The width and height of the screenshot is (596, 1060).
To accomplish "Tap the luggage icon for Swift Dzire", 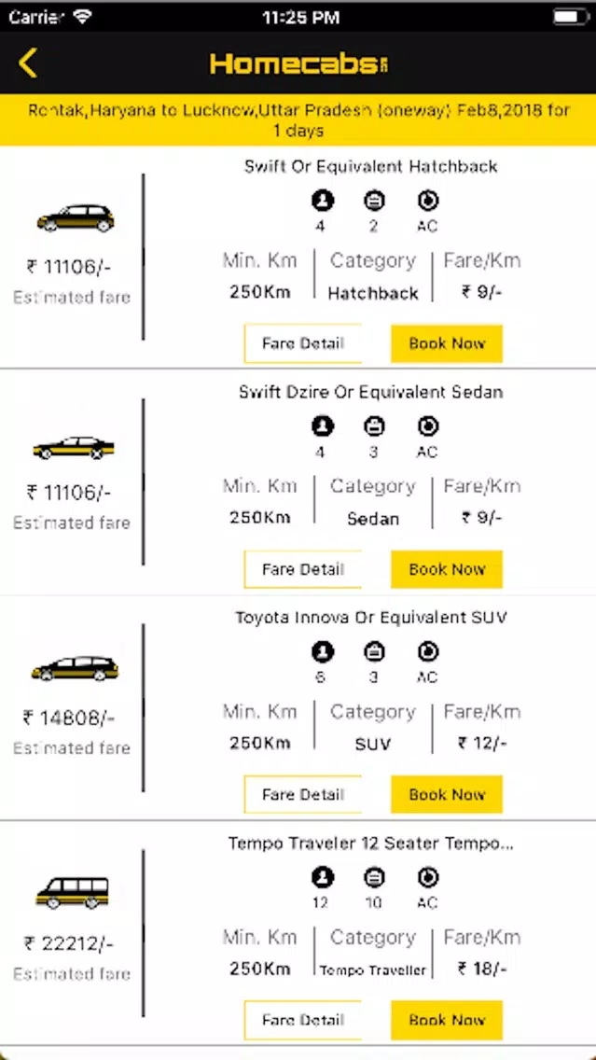I will pos(374,425).
